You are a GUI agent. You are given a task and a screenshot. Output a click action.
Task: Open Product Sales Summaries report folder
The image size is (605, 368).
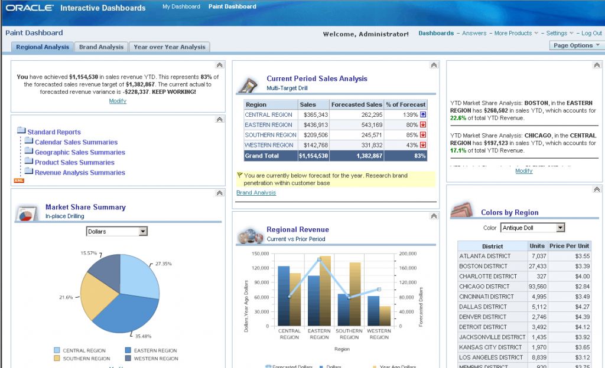(74, 162)
